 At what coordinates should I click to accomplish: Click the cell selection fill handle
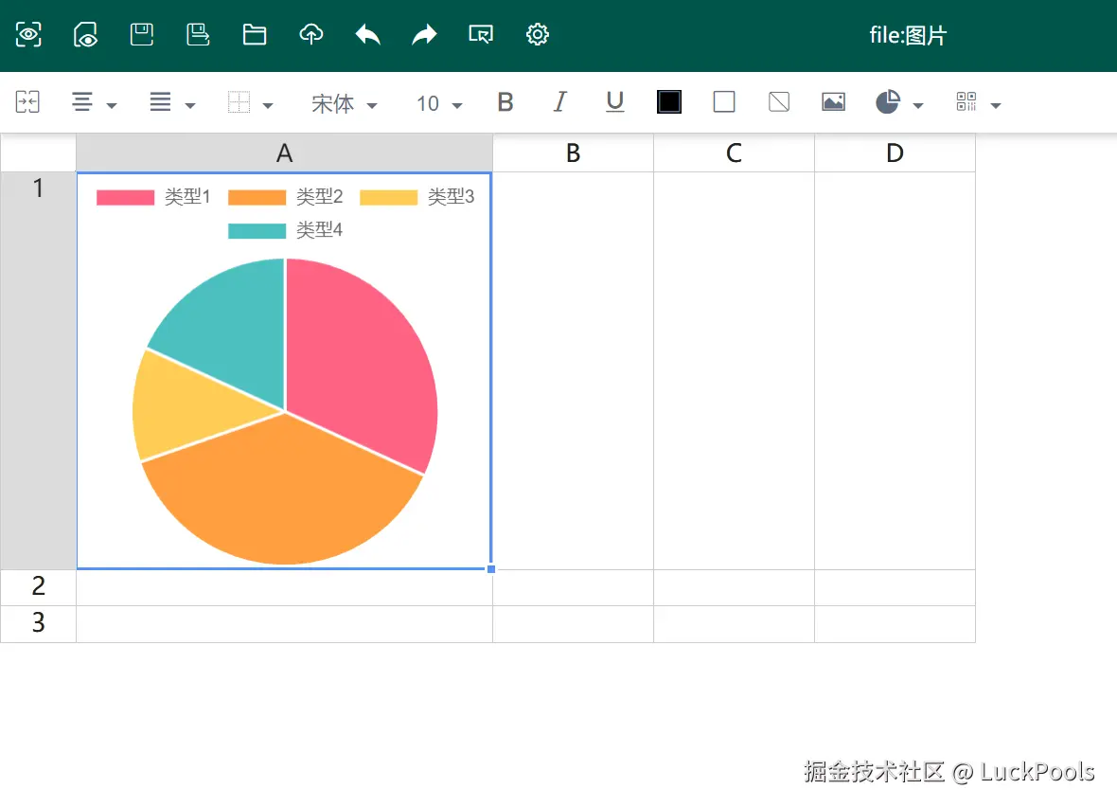(x=491, y=569)
